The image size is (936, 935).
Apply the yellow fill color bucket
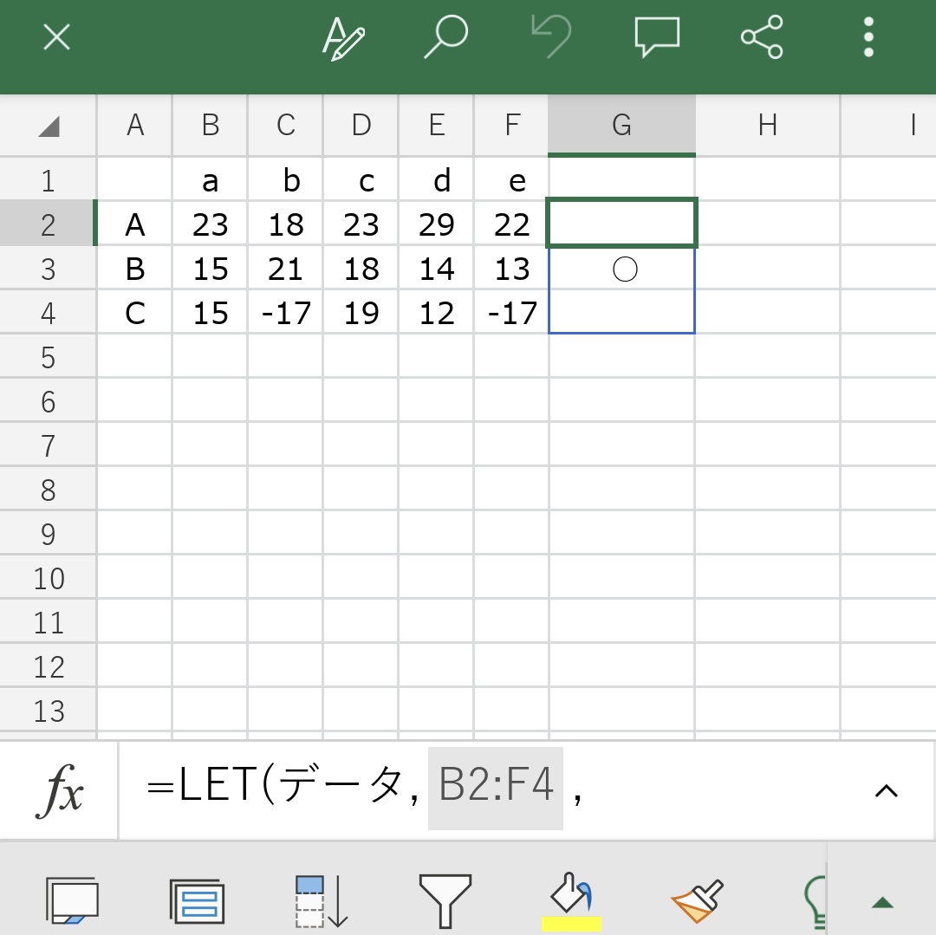click(x=571, y=901)
